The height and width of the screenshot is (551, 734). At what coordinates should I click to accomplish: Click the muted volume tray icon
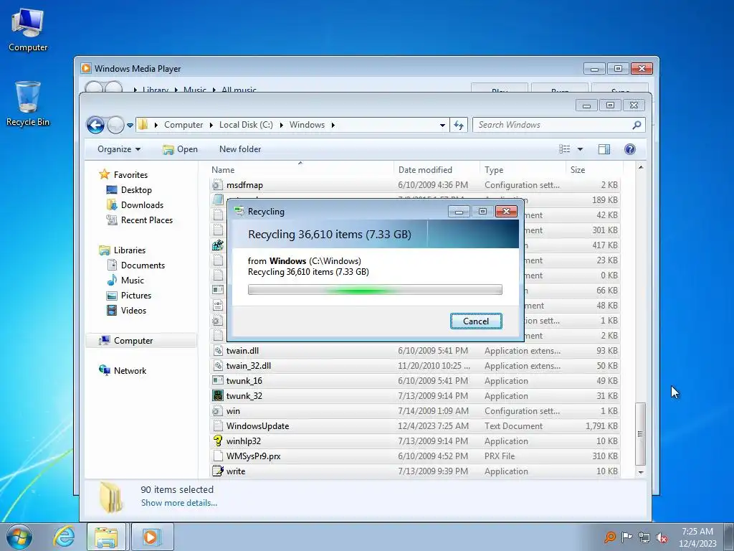(x=662, y=537)
